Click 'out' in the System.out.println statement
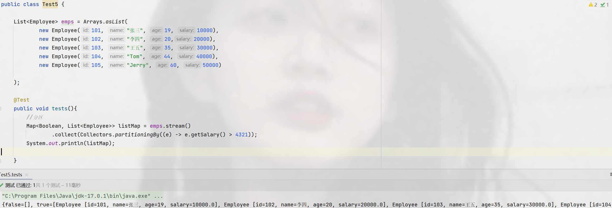Image resolution: width=612 pixels, height=208 pixels. [53, 143]
